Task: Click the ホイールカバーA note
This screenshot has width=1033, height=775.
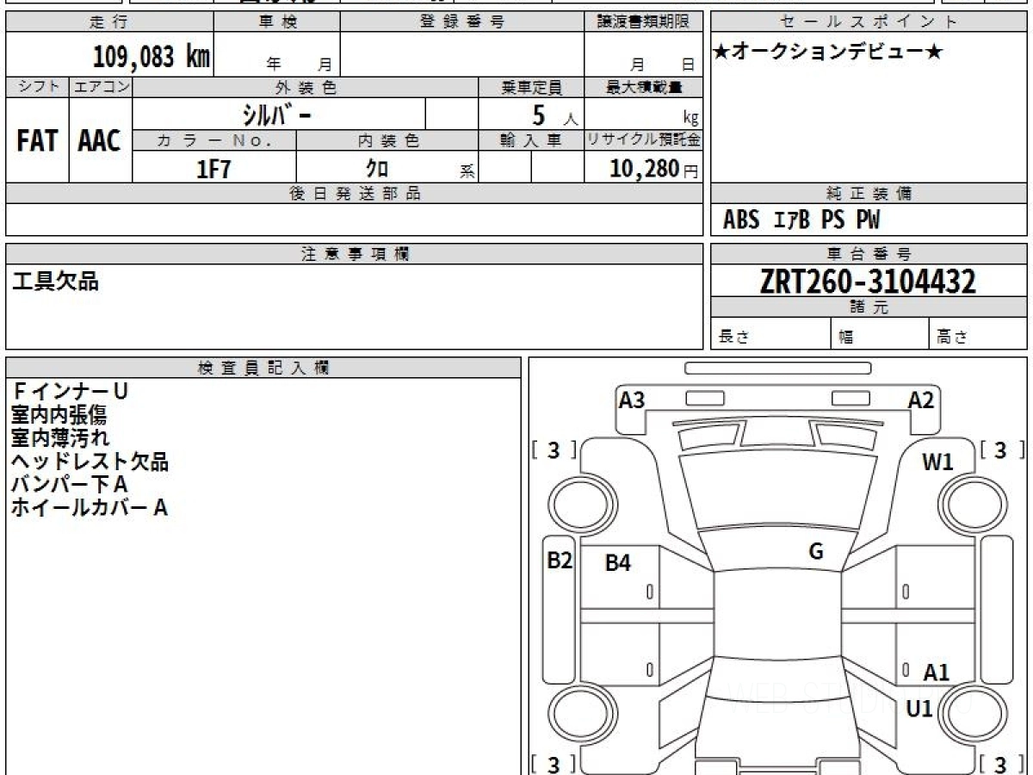Action: [x=90, y=508]
